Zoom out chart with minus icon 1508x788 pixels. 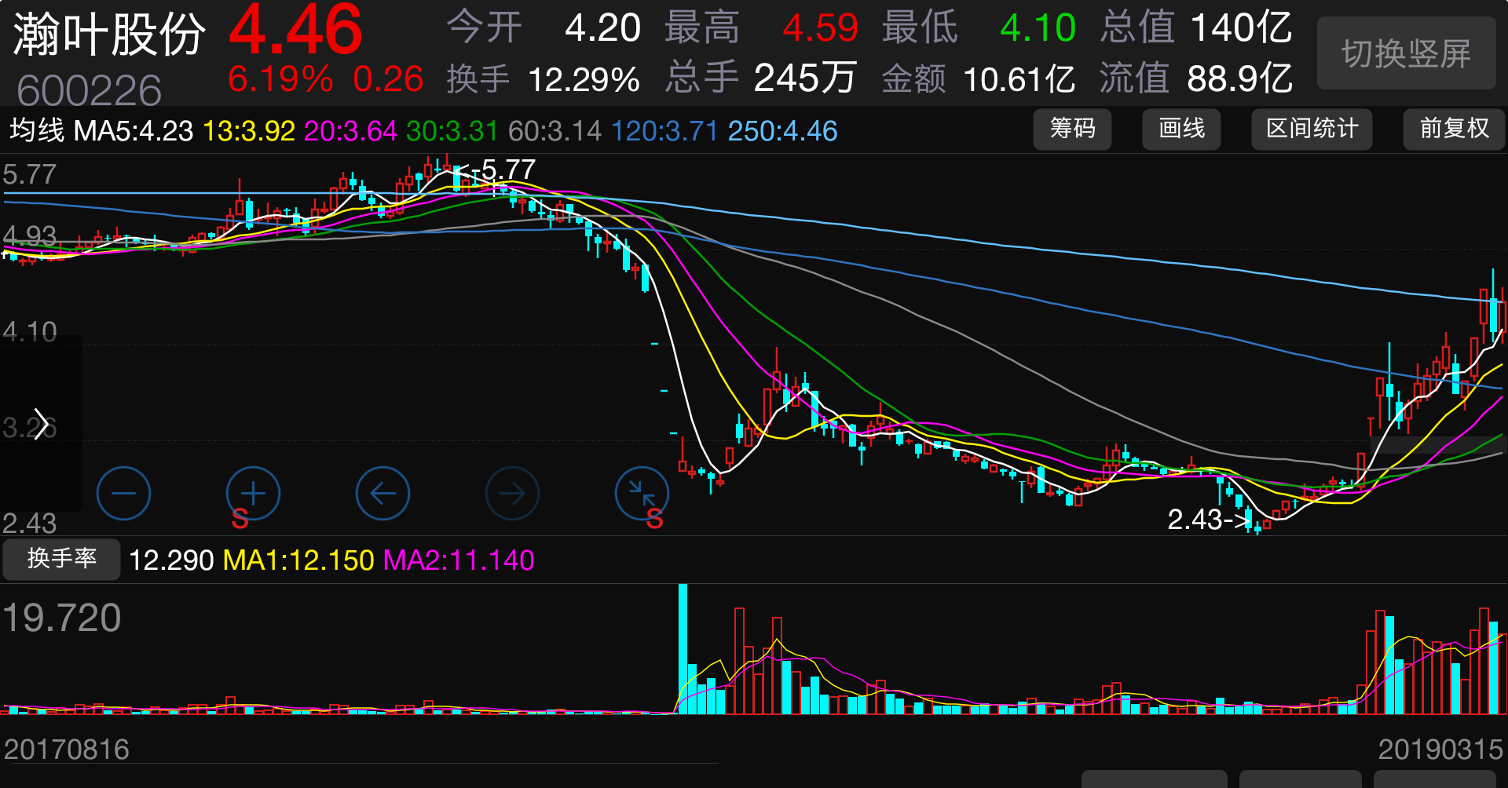pos(123,493)
